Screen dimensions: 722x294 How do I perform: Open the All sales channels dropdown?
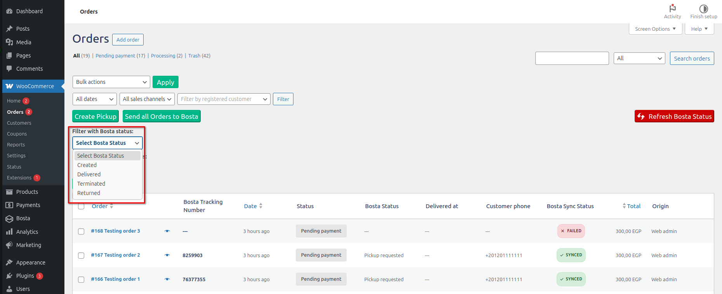pos(147,99)
